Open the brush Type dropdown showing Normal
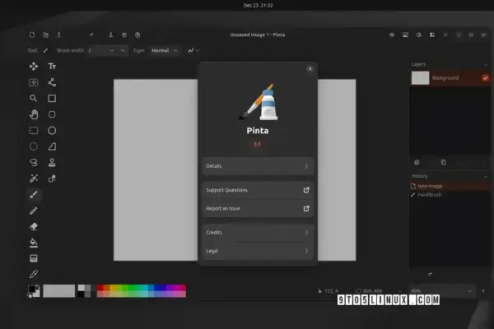Image resolution: width=494 pixels, height=329 pixels. click(x=164, y=50)
